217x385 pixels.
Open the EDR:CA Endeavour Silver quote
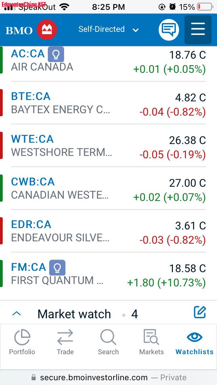pos(31,225)
